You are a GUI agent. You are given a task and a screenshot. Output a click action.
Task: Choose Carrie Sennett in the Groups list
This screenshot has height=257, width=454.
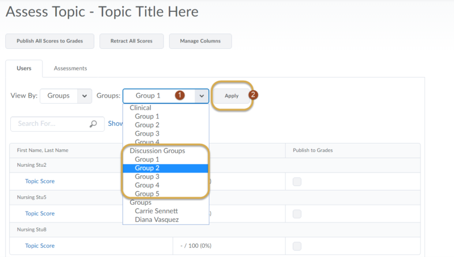157,211
